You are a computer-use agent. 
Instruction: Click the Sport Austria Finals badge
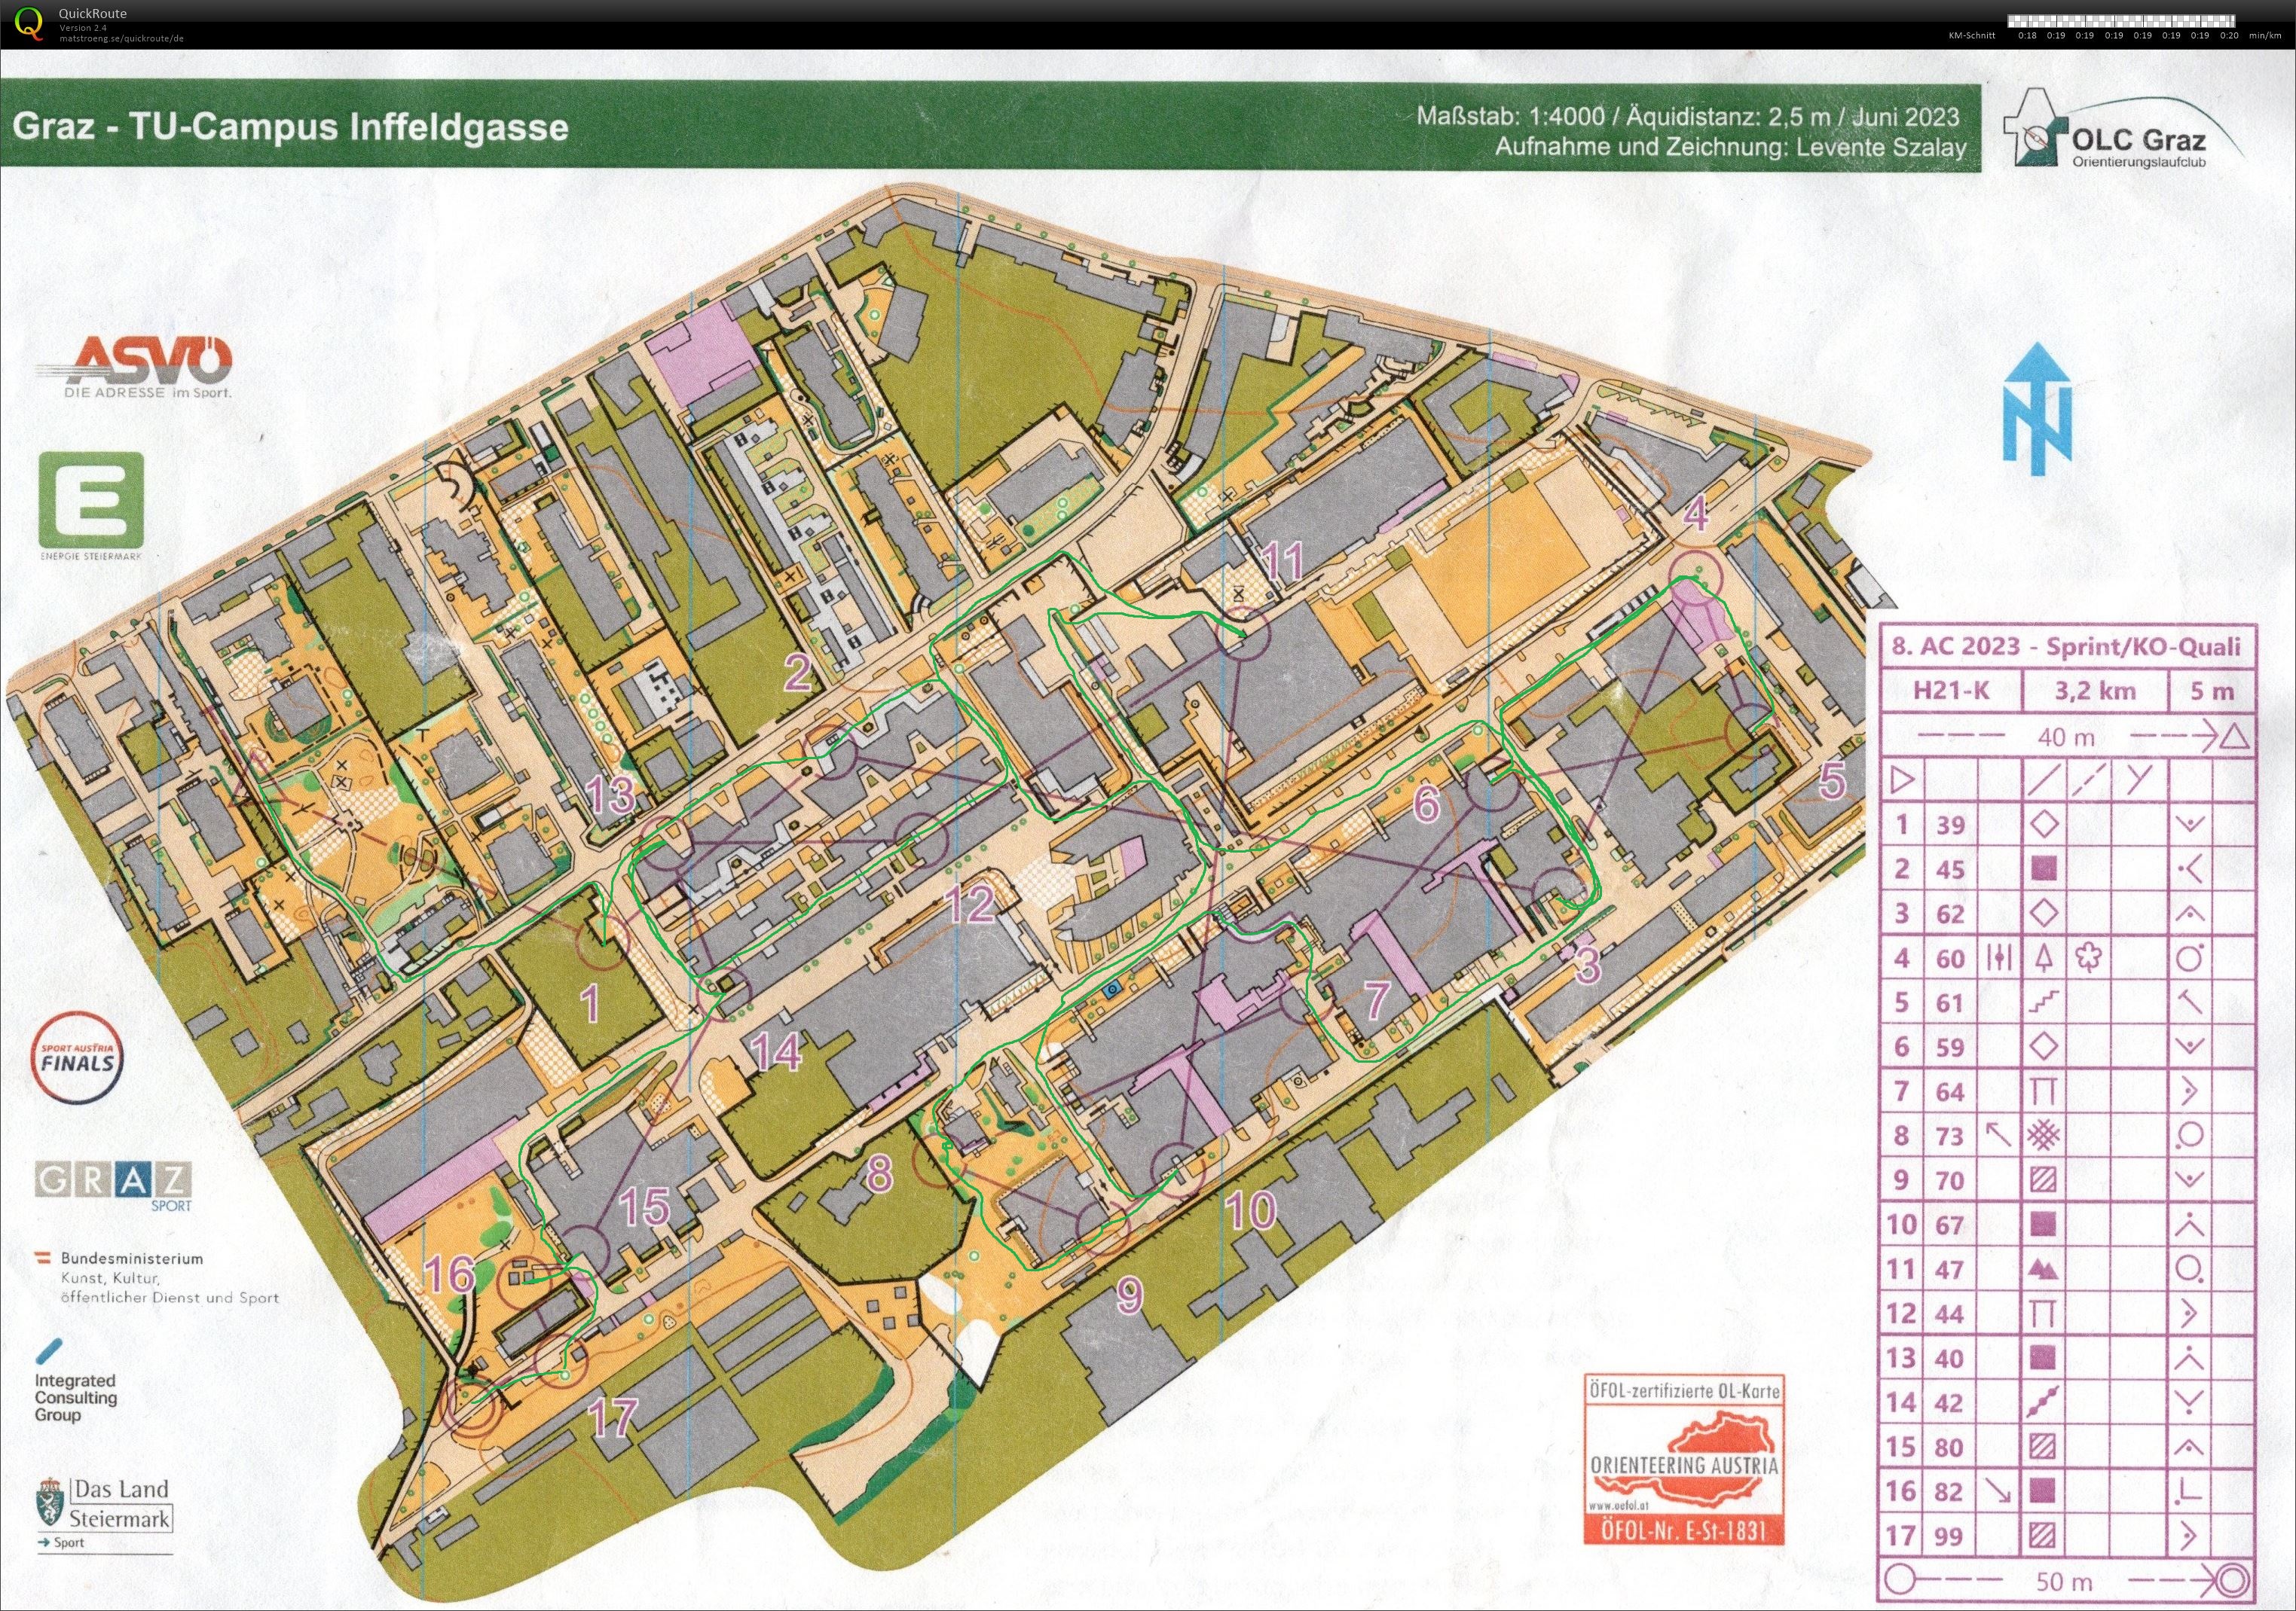click(x=79, y=1061)
